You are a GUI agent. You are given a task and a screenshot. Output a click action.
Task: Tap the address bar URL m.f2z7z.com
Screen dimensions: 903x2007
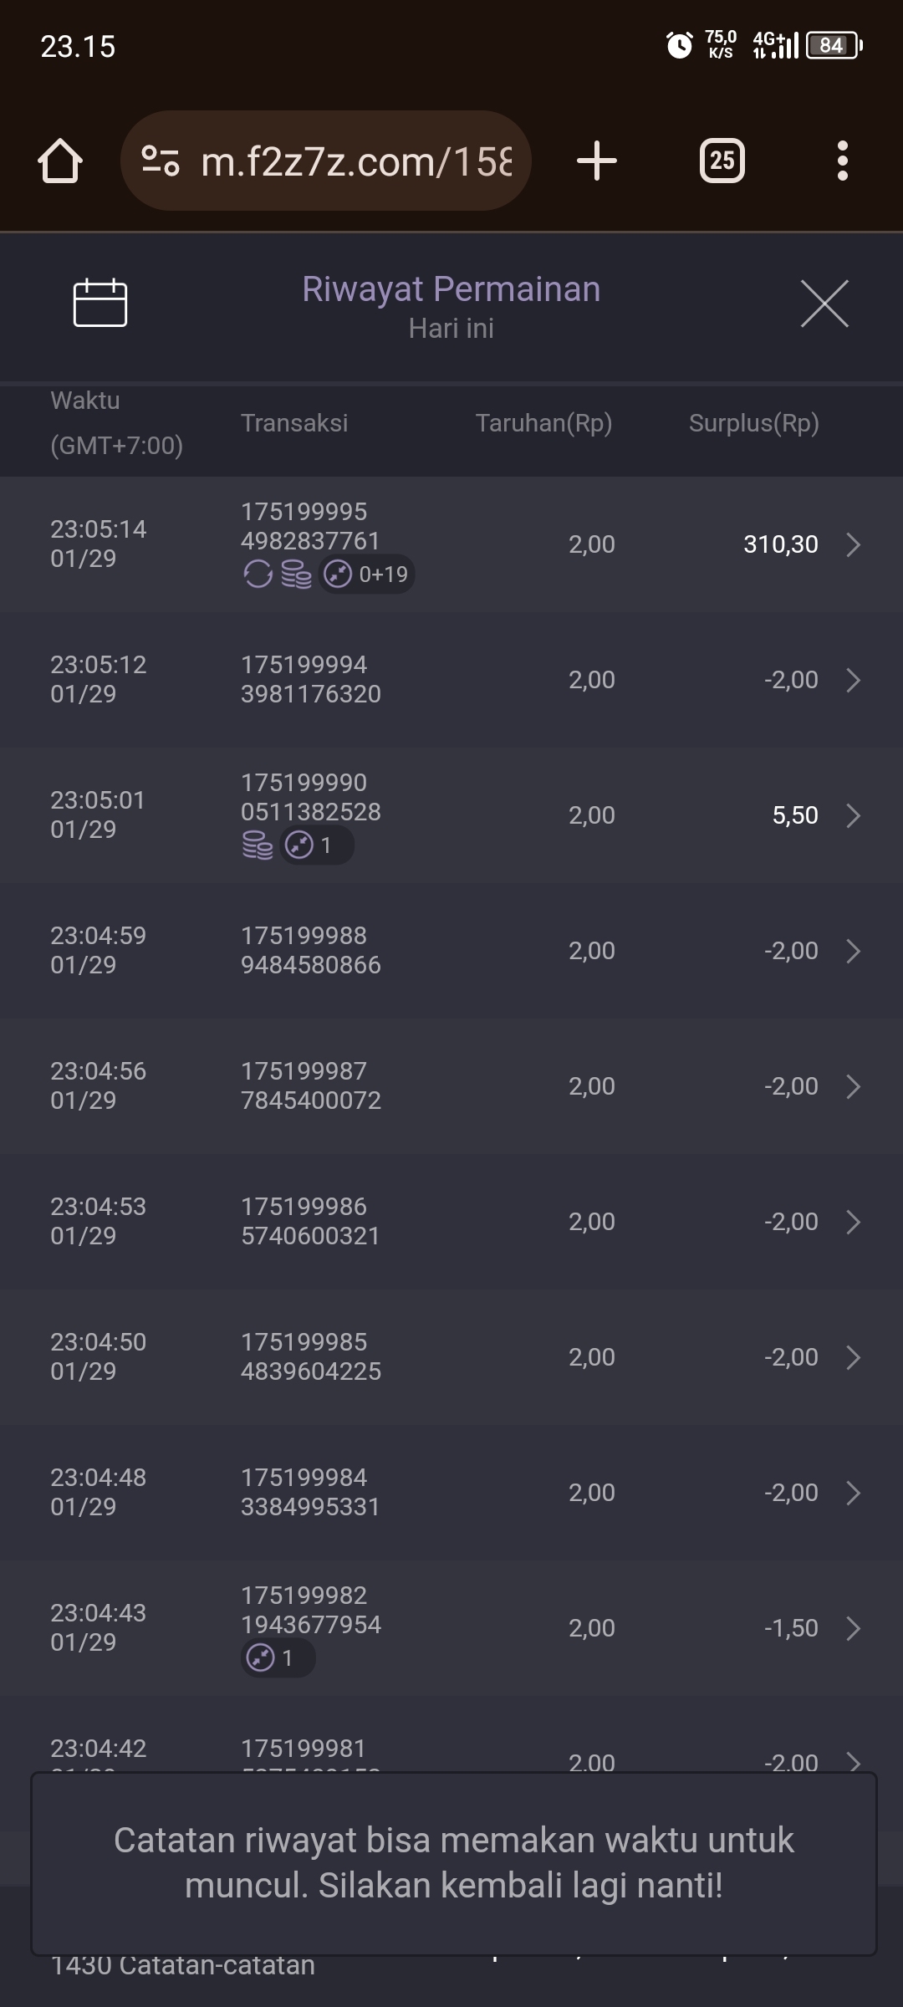(355, 161)
